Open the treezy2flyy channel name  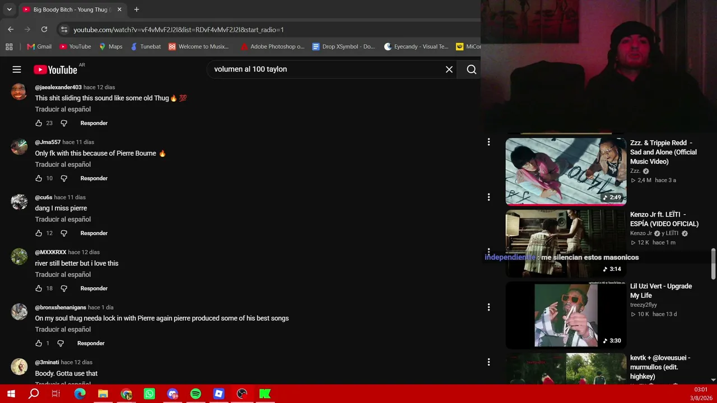coord(644,305)
